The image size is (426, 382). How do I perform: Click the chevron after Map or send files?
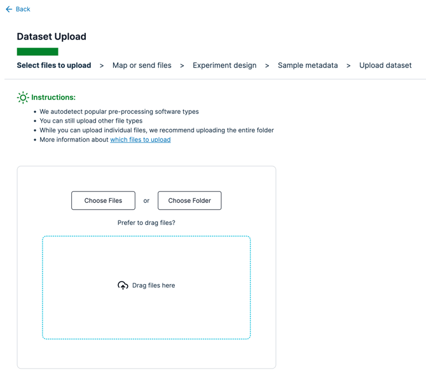pyautogui.click(x=182, y=65)
